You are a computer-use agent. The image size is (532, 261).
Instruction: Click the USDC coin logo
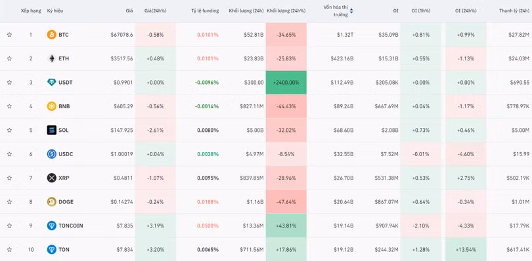click(x=52, y=154)
